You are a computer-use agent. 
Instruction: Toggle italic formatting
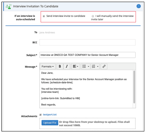click(x=67, y=67)
